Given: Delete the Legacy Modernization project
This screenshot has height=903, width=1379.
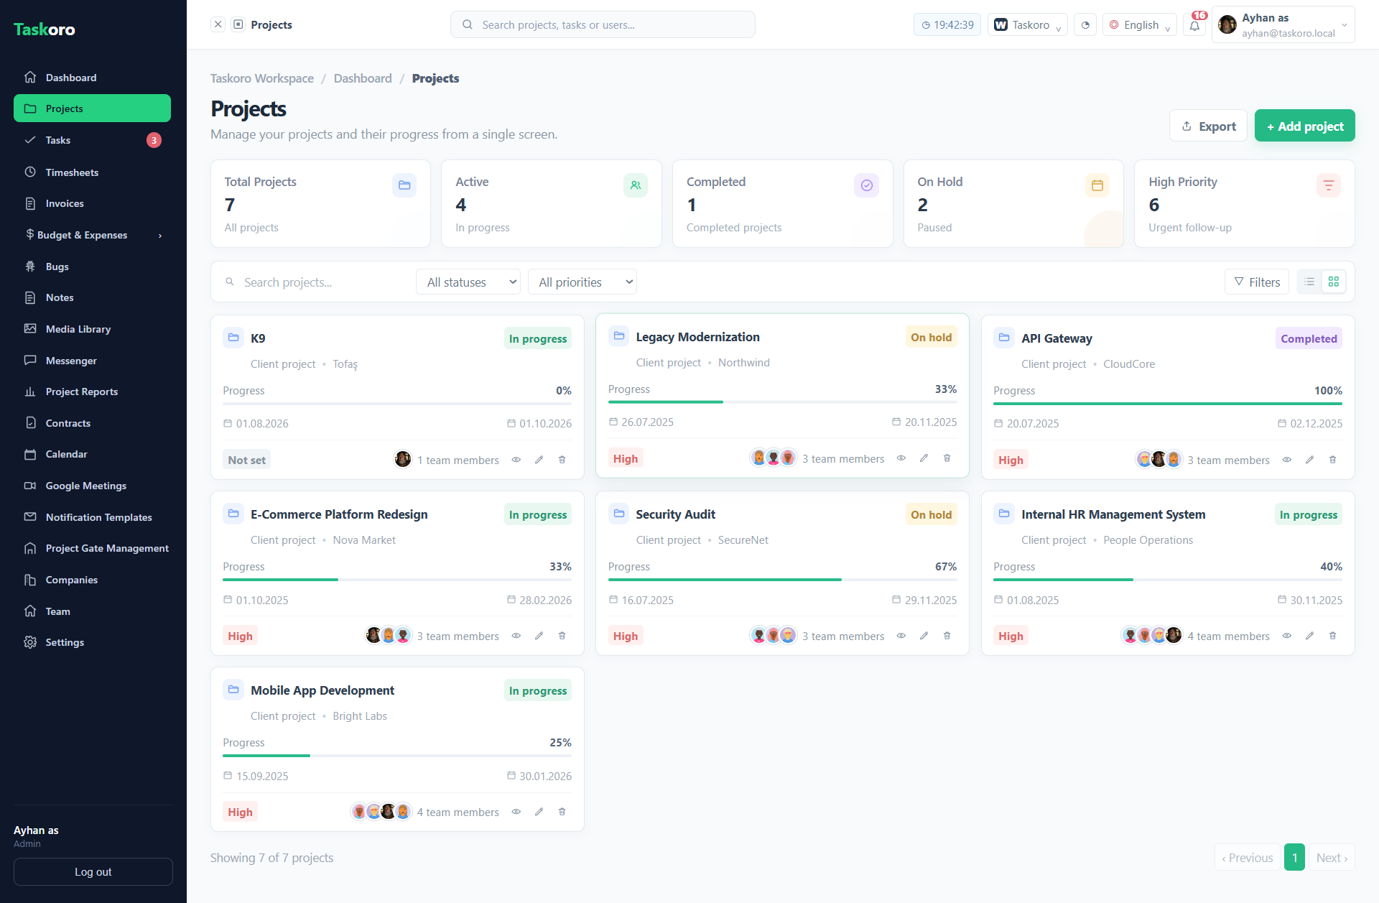Looking at the screenshot, I should coord(947,458).
